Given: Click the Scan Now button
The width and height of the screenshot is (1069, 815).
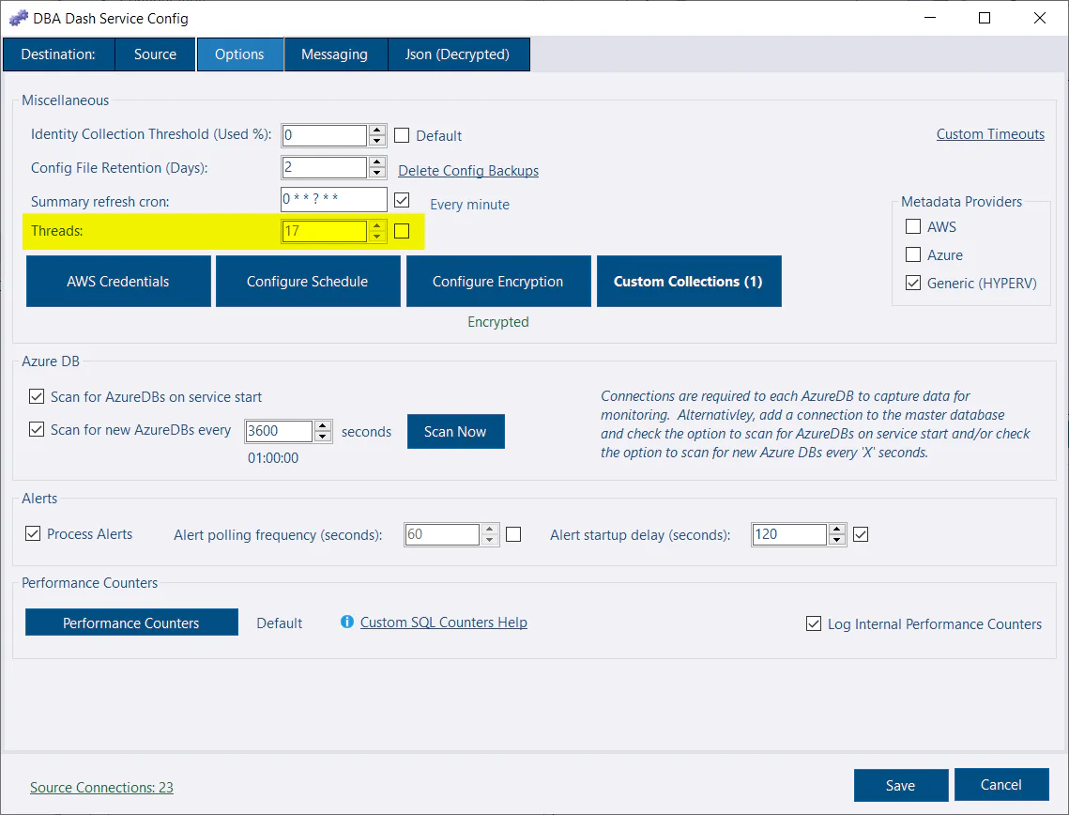Looking at the screenshot, I should 455,431.
